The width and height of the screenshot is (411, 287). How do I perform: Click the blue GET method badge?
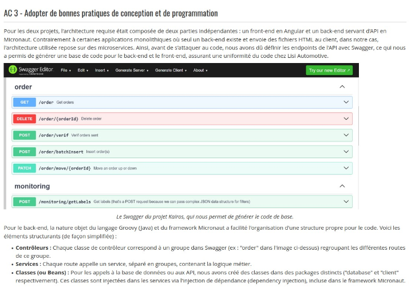[x=25, y=102]
